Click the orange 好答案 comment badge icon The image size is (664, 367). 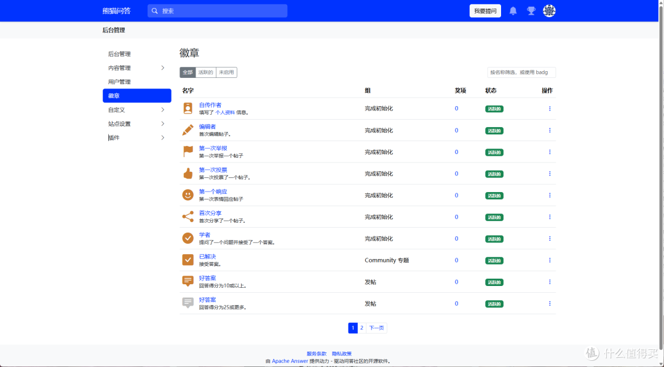(x=188, y=282)
